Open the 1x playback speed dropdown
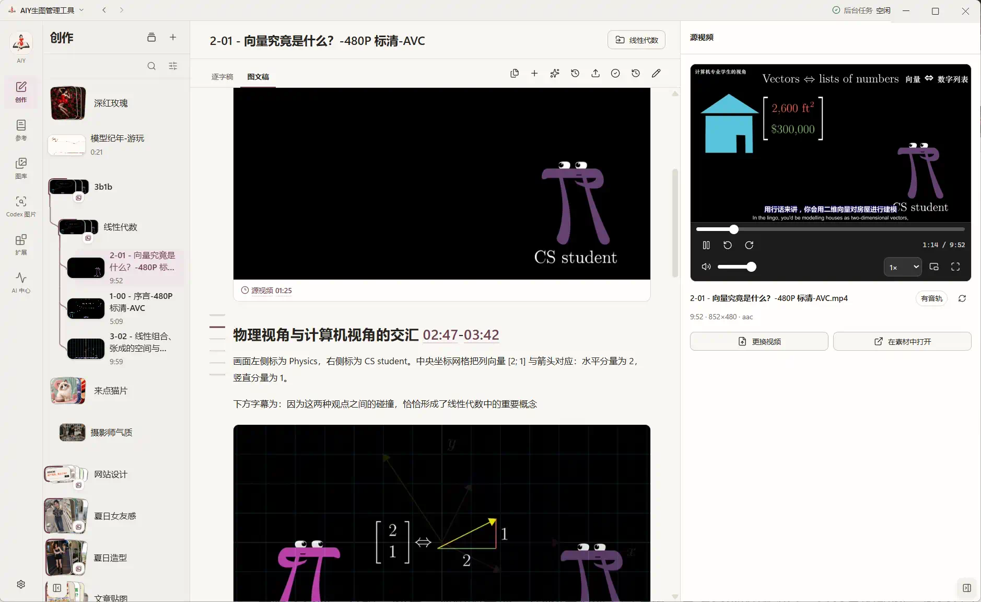Image resolution: width=981 pixels, height=602 pixels. click(903, 267)
